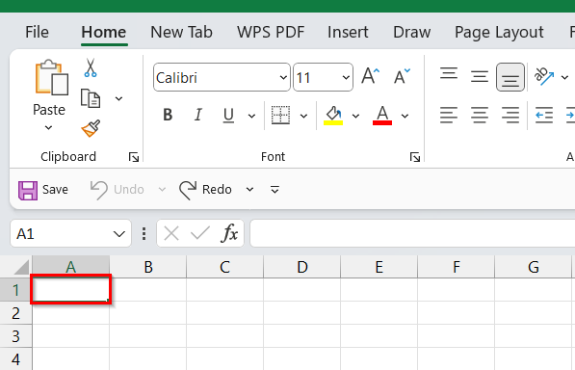Open Clipboard pane dialog launcher
This screenshot has height=370, width=575.
click(x=134, y=157)
